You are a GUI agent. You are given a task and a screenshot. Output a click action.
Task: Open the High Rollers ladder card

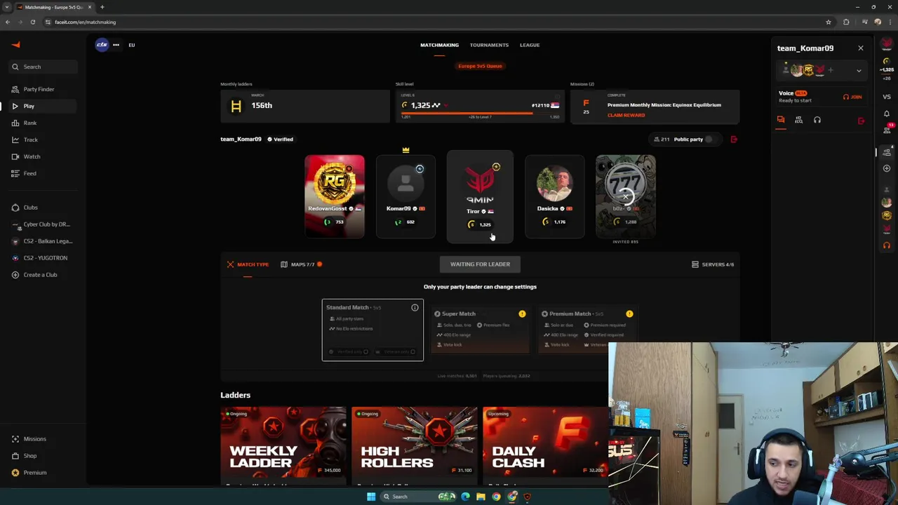(x=415, y=446)
